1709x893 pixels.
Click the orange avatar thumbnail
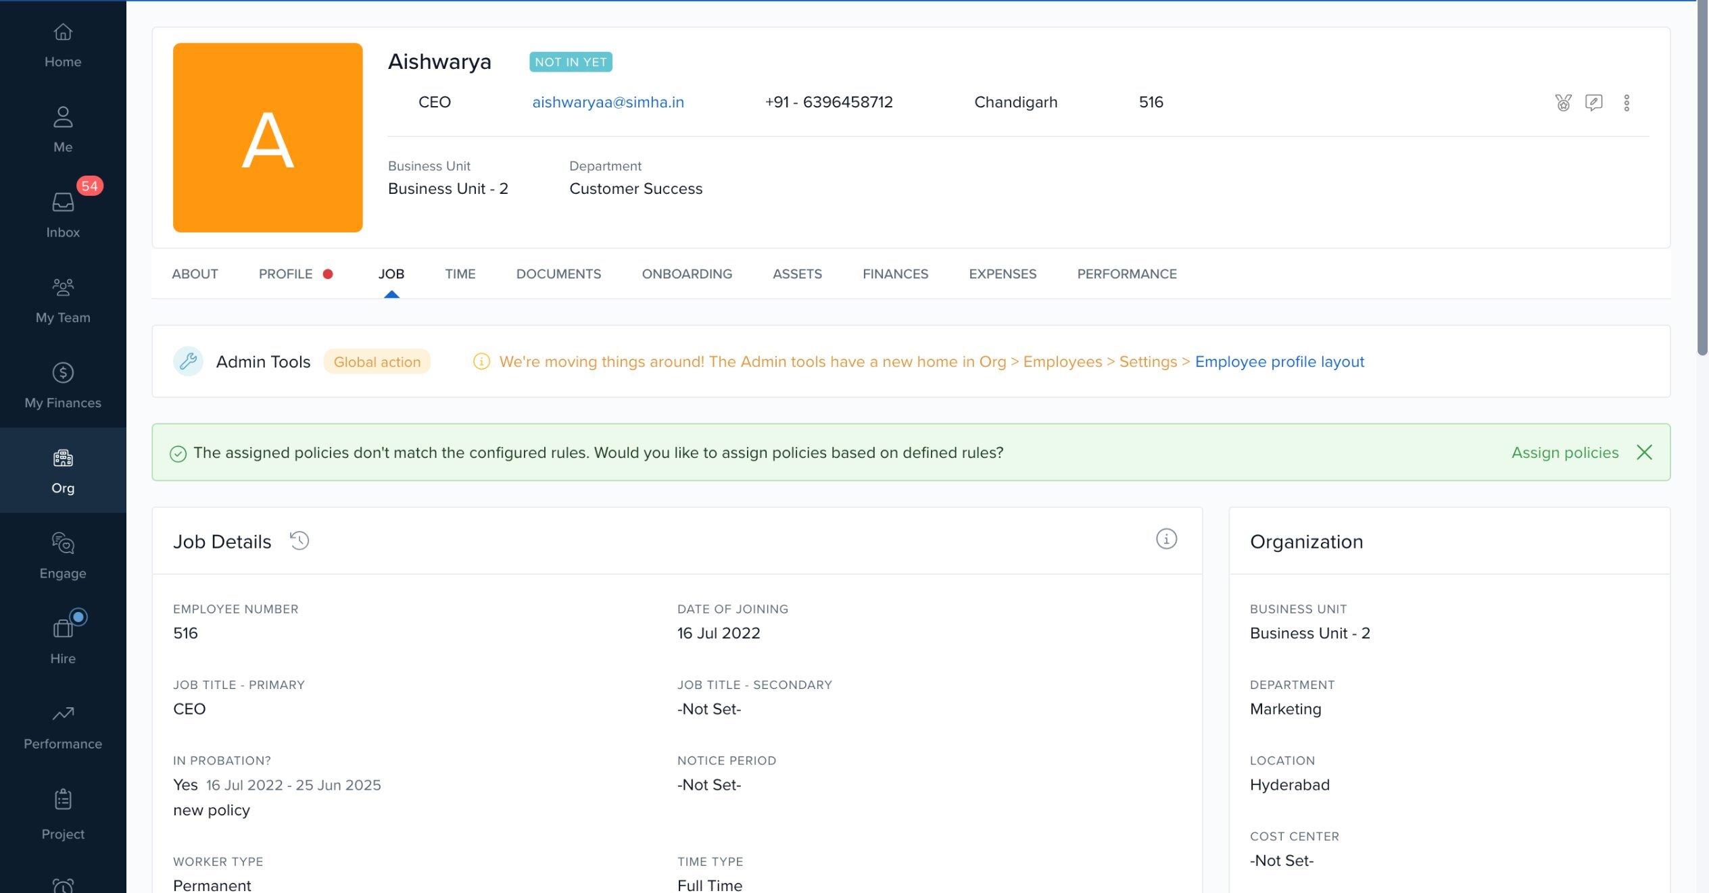coord(268,138)
